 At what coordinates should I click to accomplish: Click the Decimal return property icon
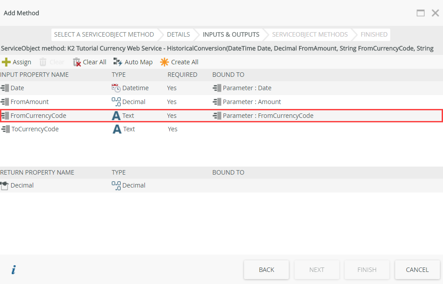(5, 185)
